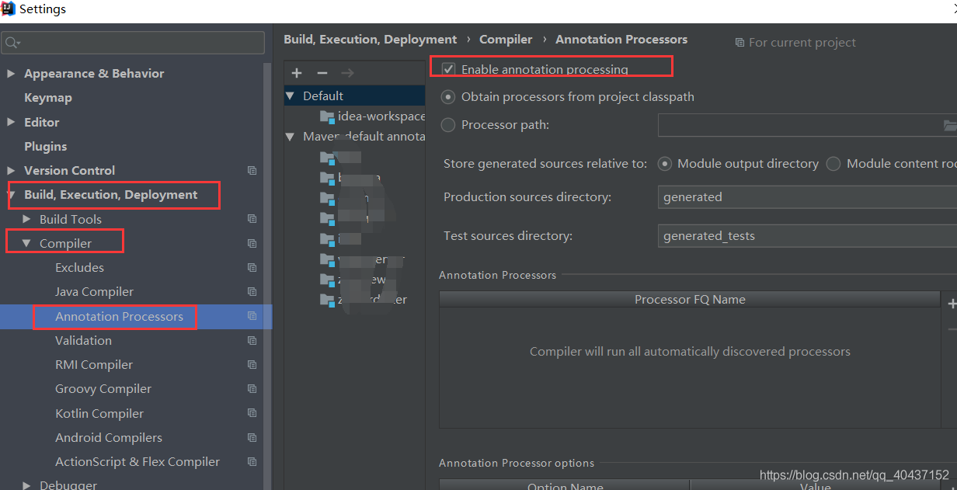
Task: Click the Compiler breadcrumb link
Action: tap(506, 40)
